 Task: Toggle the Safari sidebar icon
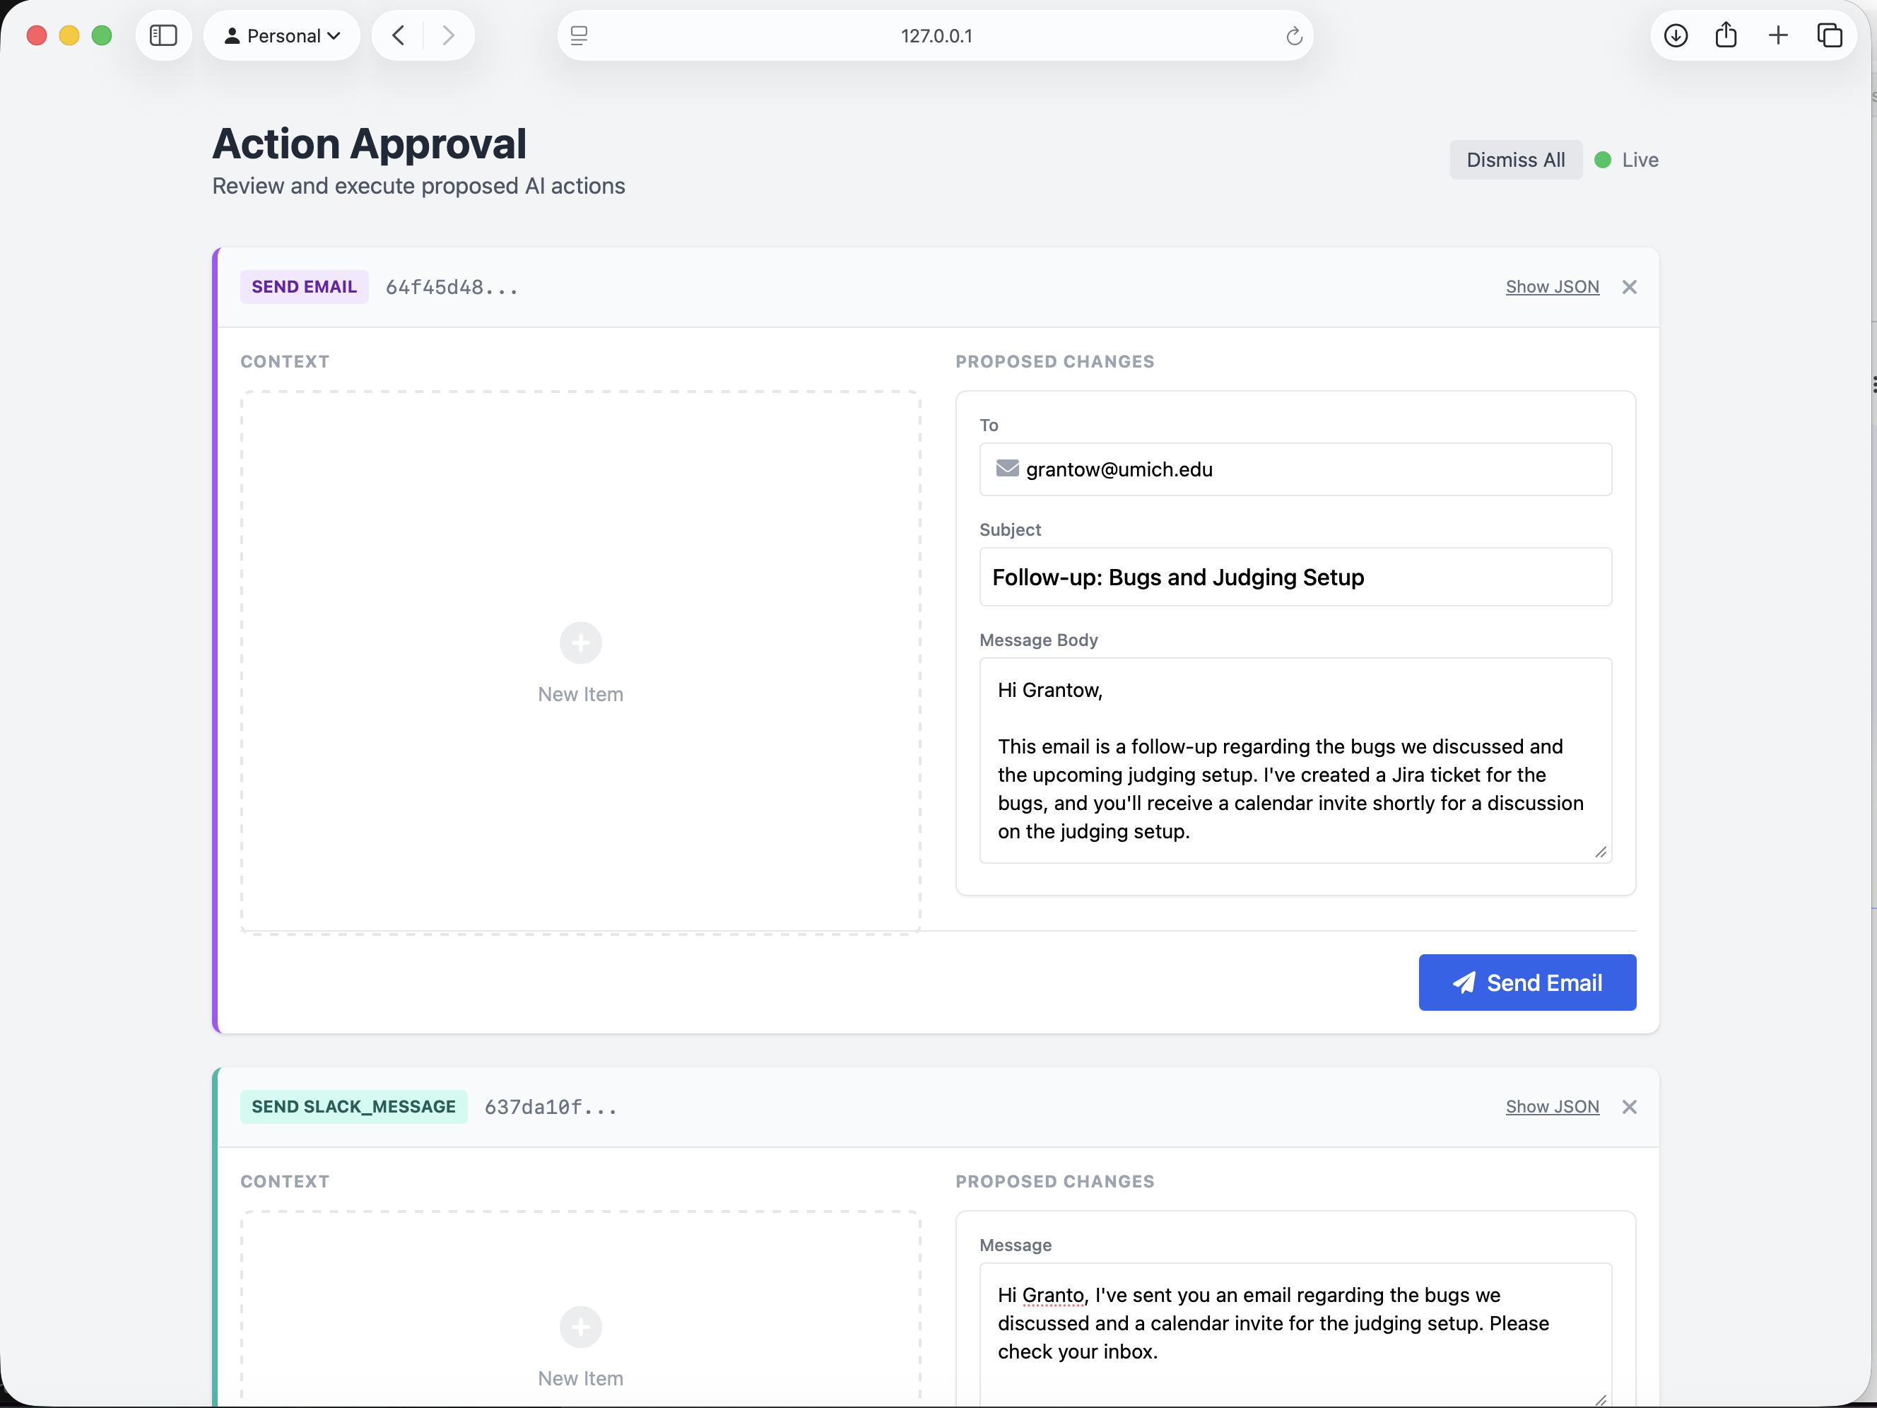(x=163, y=35)
